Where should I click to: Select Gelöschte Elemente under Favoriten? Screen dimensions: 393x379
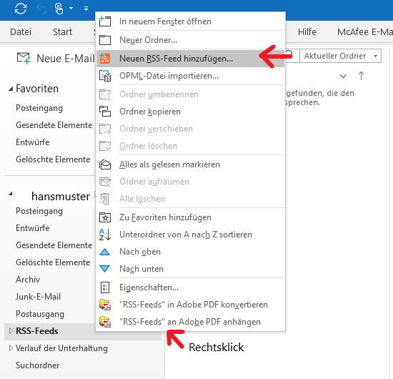point(53,159)
